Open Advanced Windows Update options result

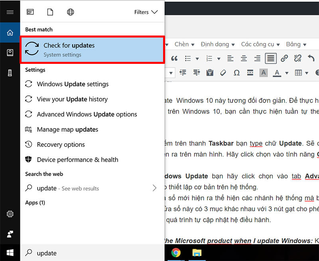(92, 114)
